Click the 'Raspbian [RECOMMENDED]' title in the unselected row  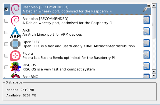coord(45,19)
